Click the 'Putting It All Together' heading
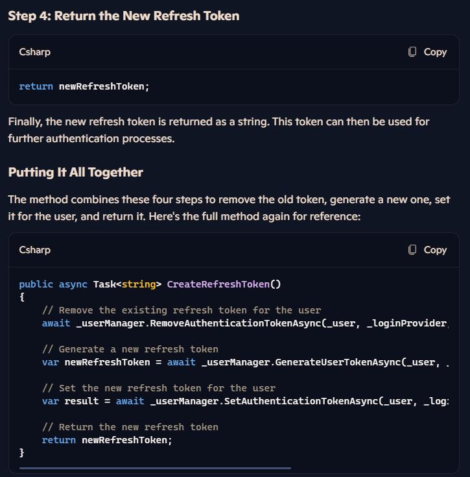 (76, 172)
